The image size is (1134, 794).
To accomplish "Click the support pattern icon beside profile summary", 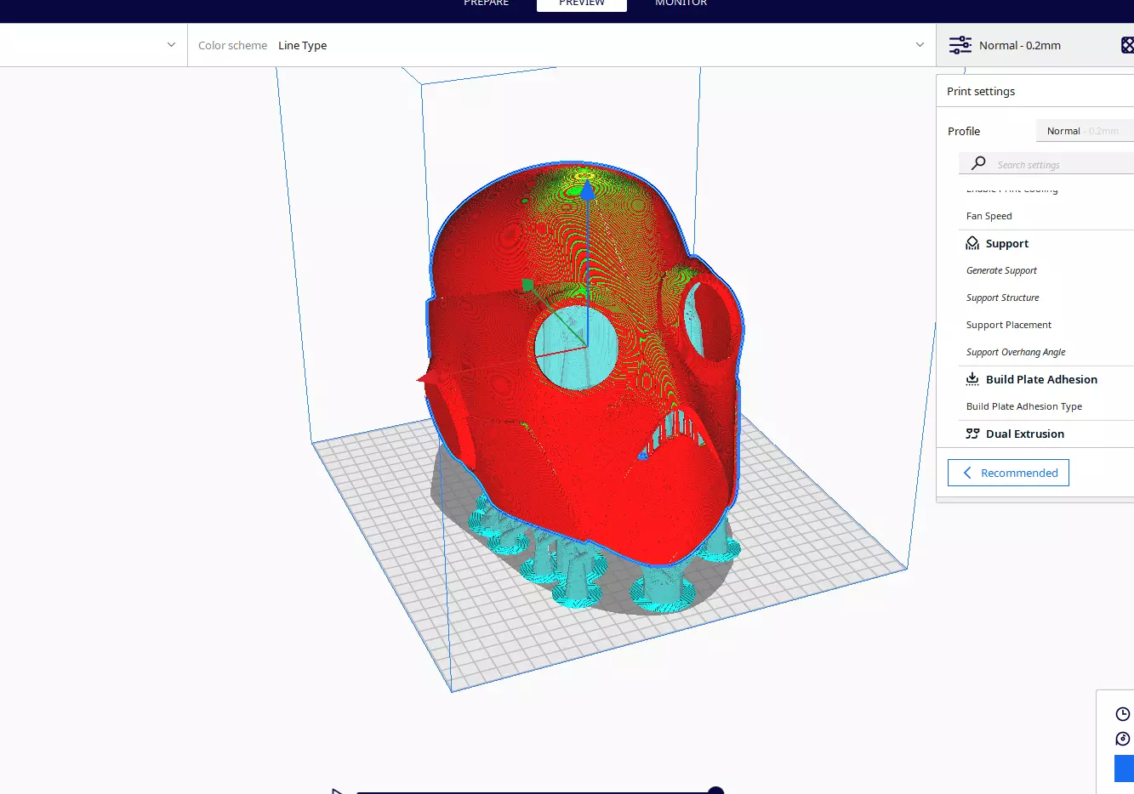I will pos(1127,45).
